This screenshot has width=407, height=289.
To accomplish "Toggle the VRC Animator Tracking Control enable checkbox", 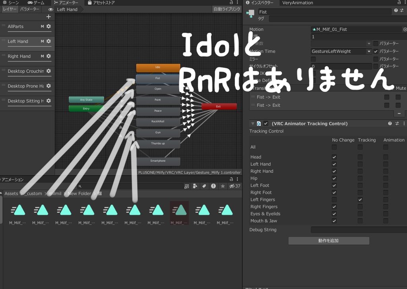I will pos(266,123).
